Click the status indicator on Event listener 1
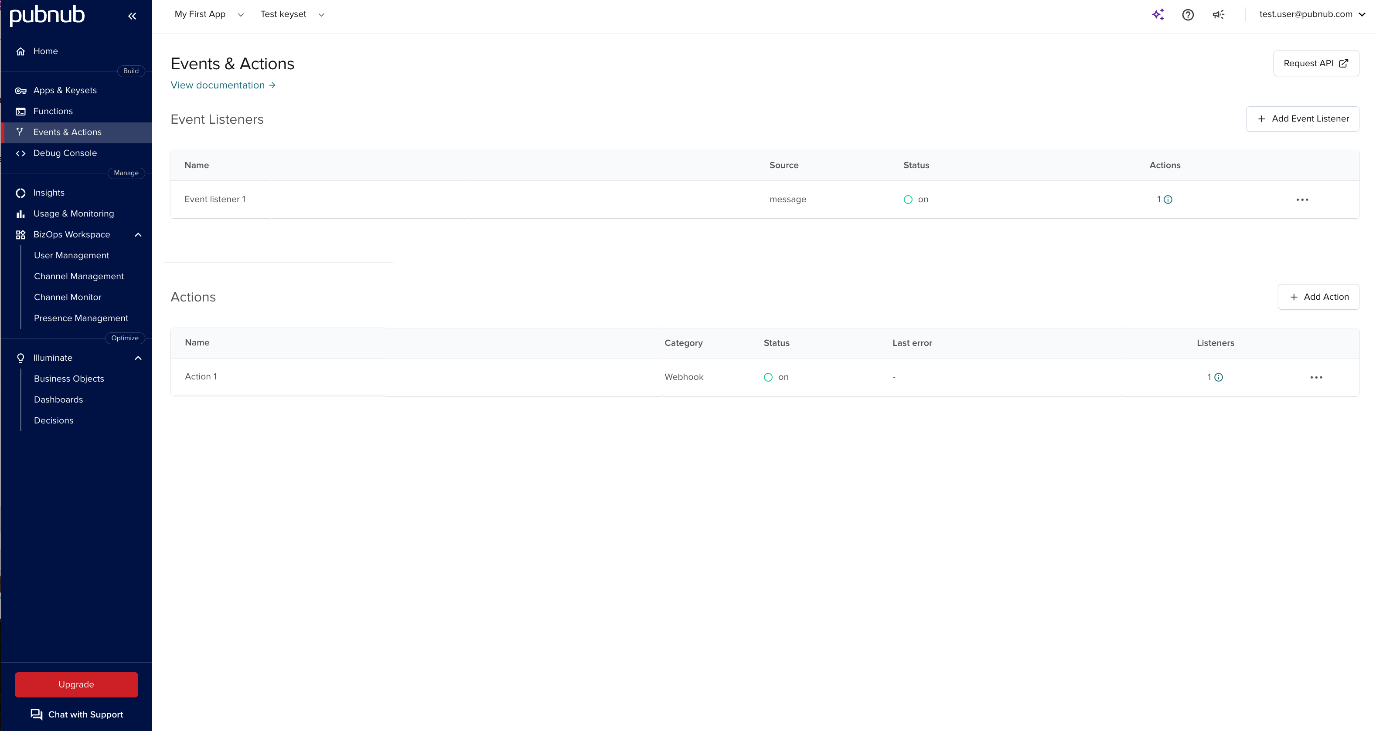The height and width of the screenshot is (731, 1376). click(908, 200)
